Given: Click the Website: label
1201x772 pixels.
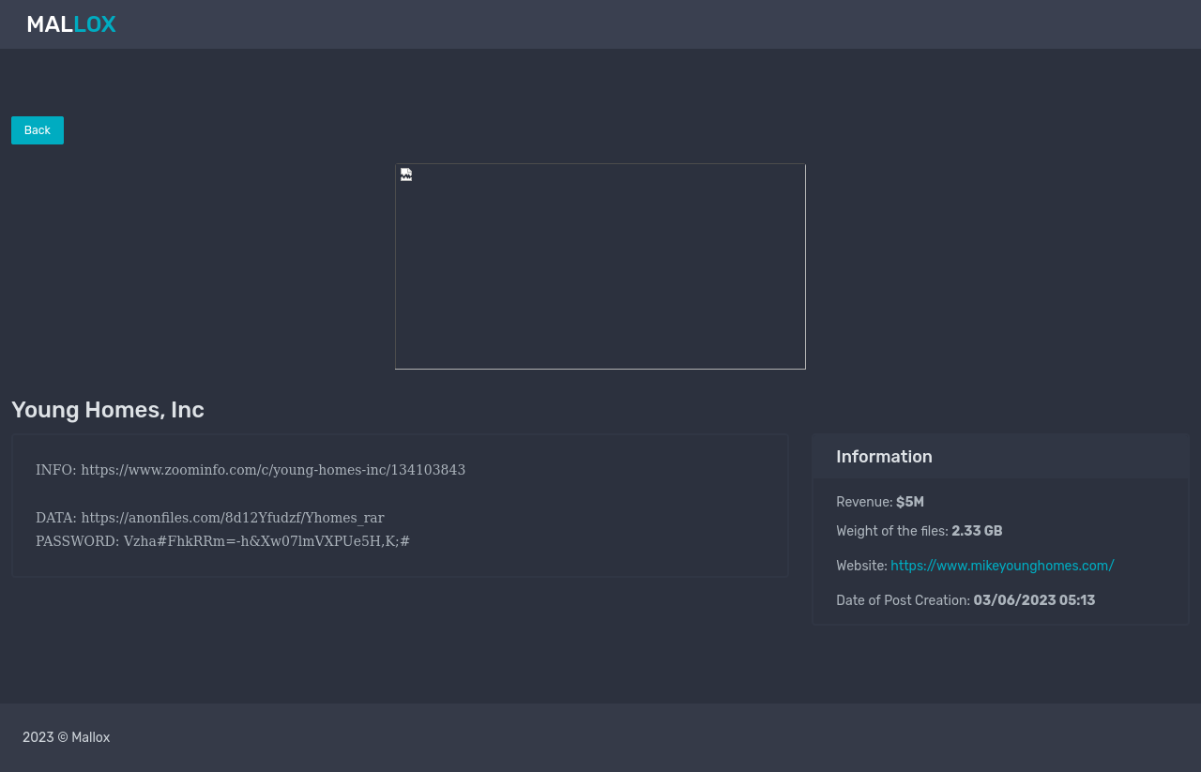Looking at the screenshot, I should click(x=861, y=566).
